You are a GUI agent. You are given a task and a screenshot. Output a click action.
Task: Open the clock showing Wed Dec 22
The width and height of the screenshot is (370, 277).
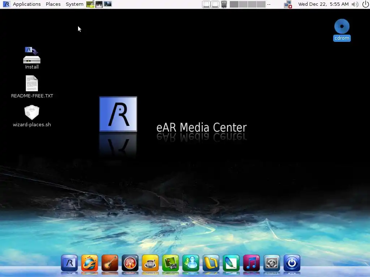(323, 4)
